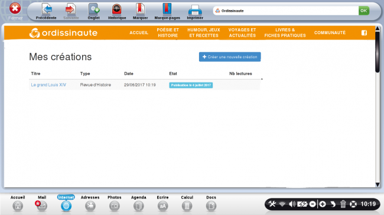The width and height of the screenshot is (384, 215).
Task: Open the POÉSIE ET HISTOIRE menu
Action: coord(168,33)
